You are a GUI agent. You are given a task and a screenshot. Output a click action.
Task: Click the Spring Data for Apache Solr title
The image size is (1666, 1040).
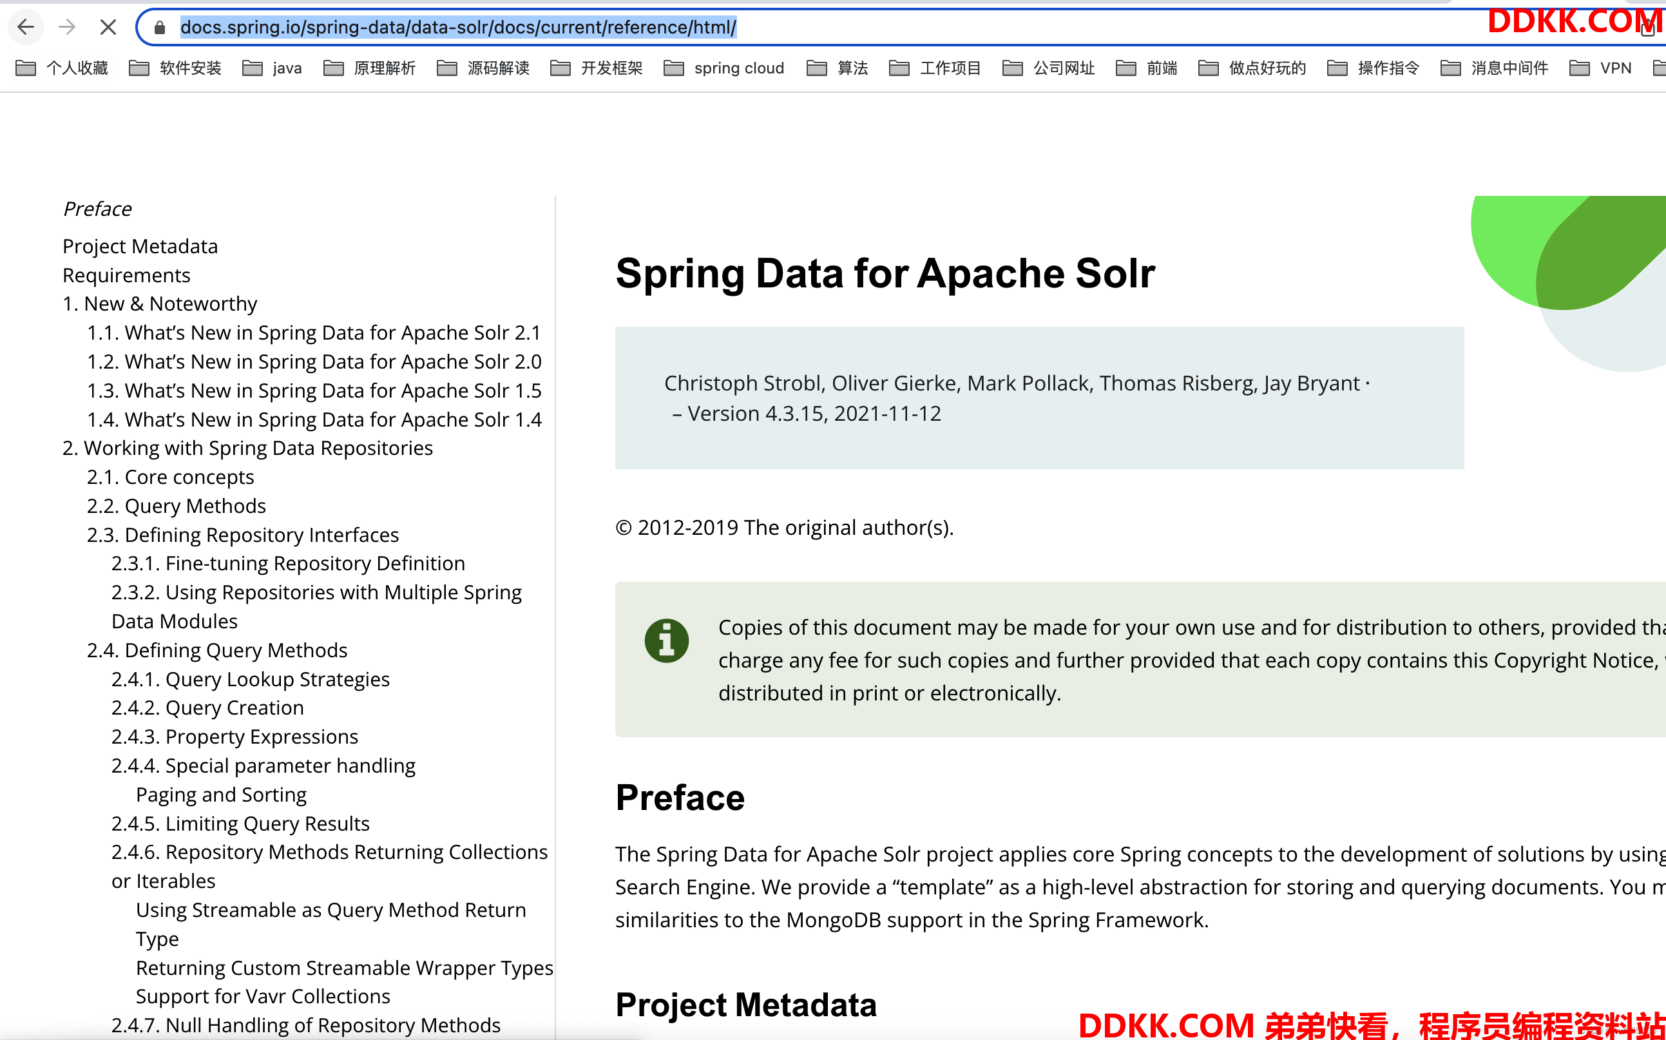coord(885,273)
